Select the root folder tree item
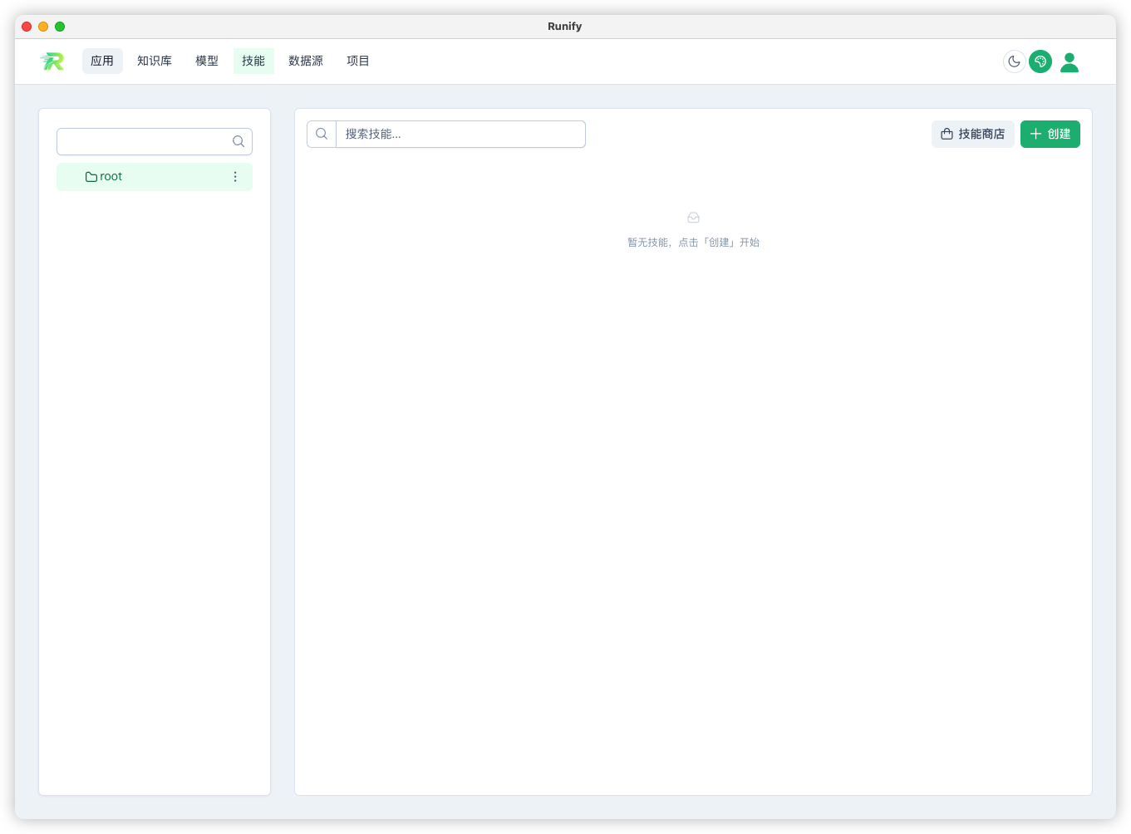This screenshot has height=834, width=1131. (x=155, y=177)
